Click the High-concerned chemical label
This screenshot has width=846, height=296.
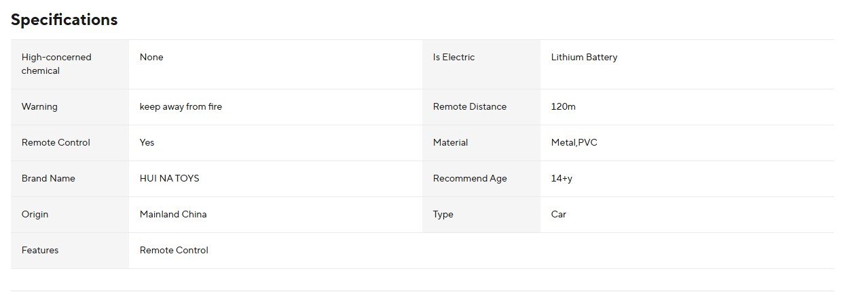click(x=56, y=64)
